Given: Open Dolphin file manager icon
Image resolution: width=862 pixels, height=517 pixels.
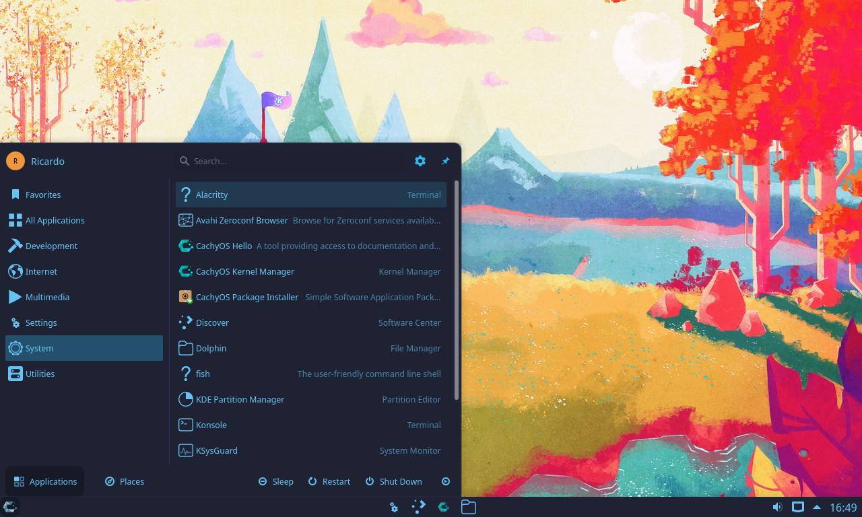Looking at the screenshot, I should 185,348.
